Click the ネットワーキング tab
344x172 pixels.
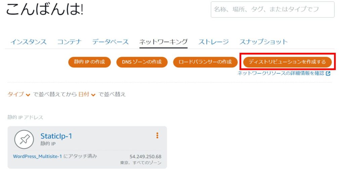163,42
